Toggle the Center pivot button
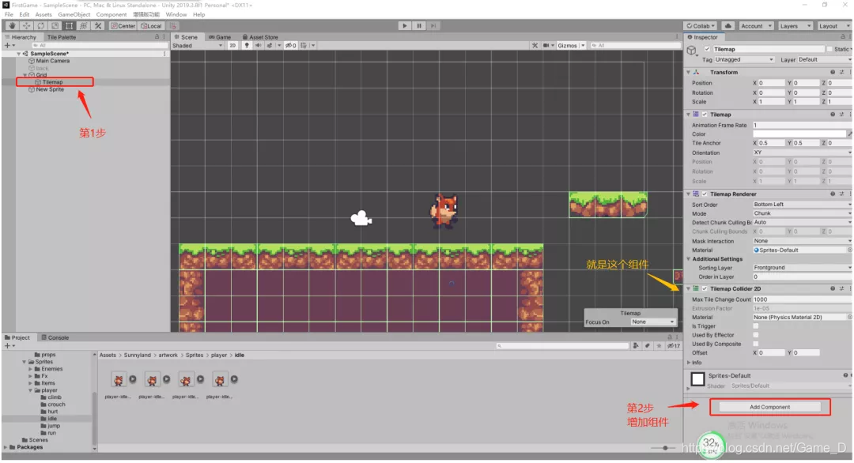 (123, 25)
